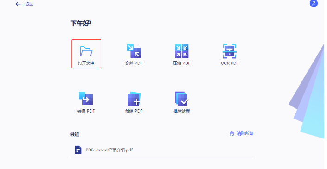Click the 创建 PDF icon

(x=134, y=99)
